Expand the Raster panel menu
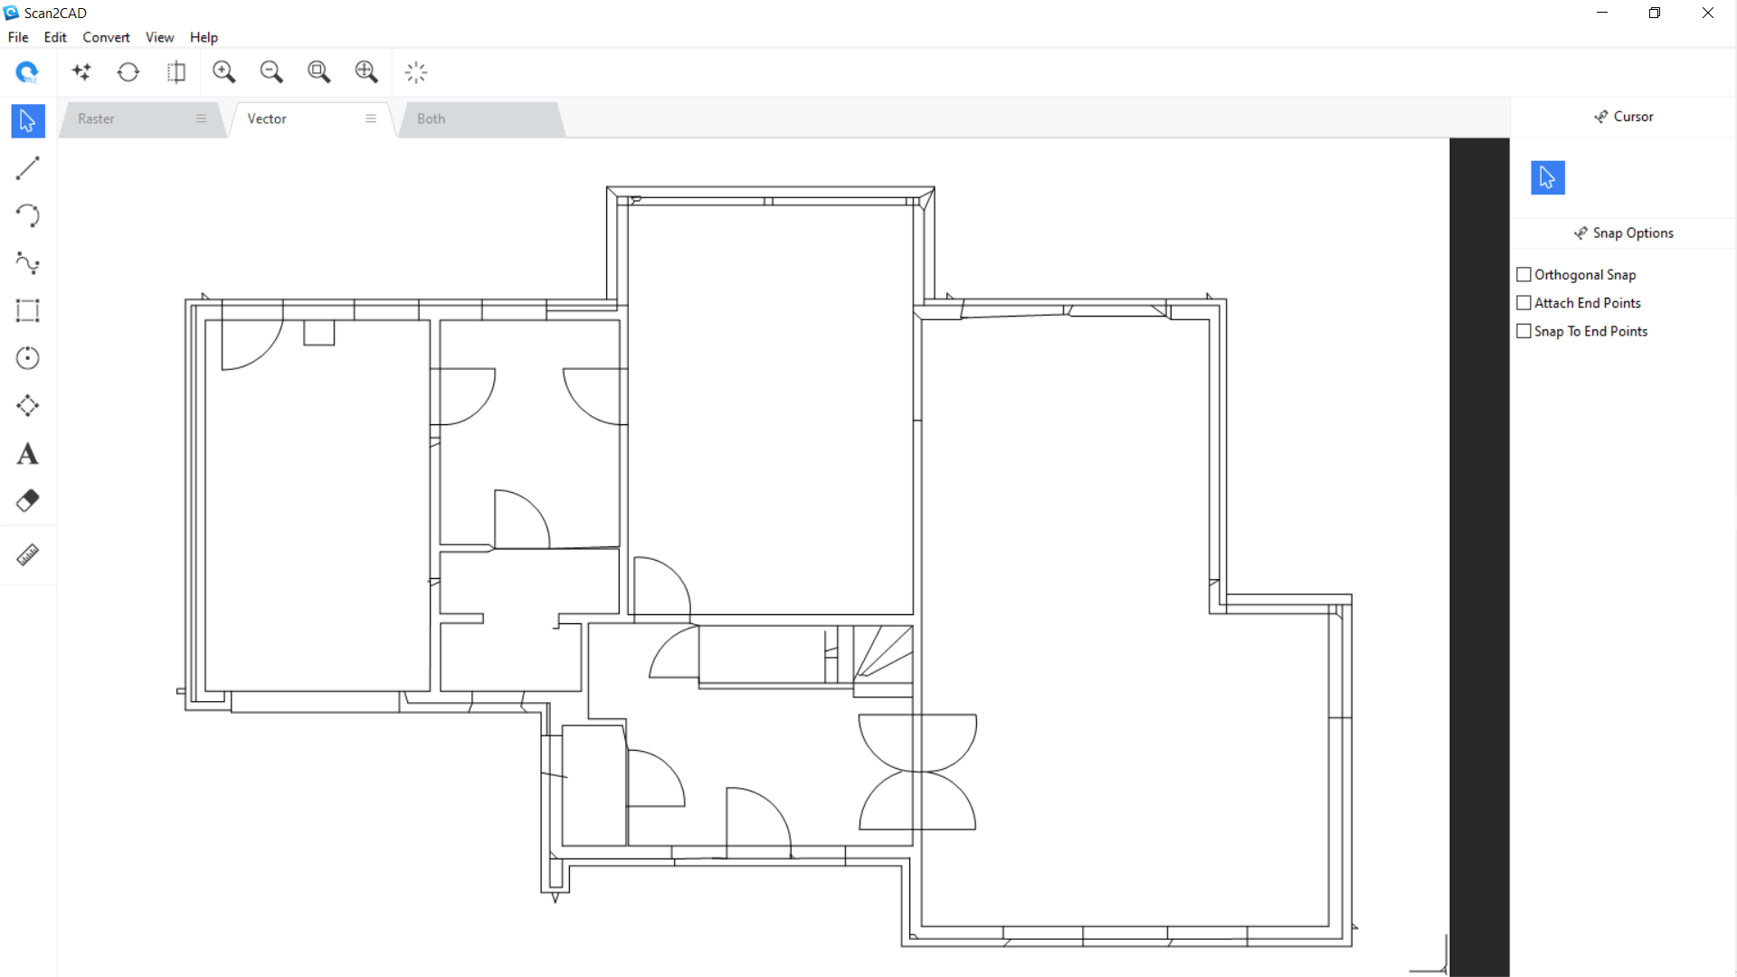This screenshot has height=977, width=1737. [201, 119]
